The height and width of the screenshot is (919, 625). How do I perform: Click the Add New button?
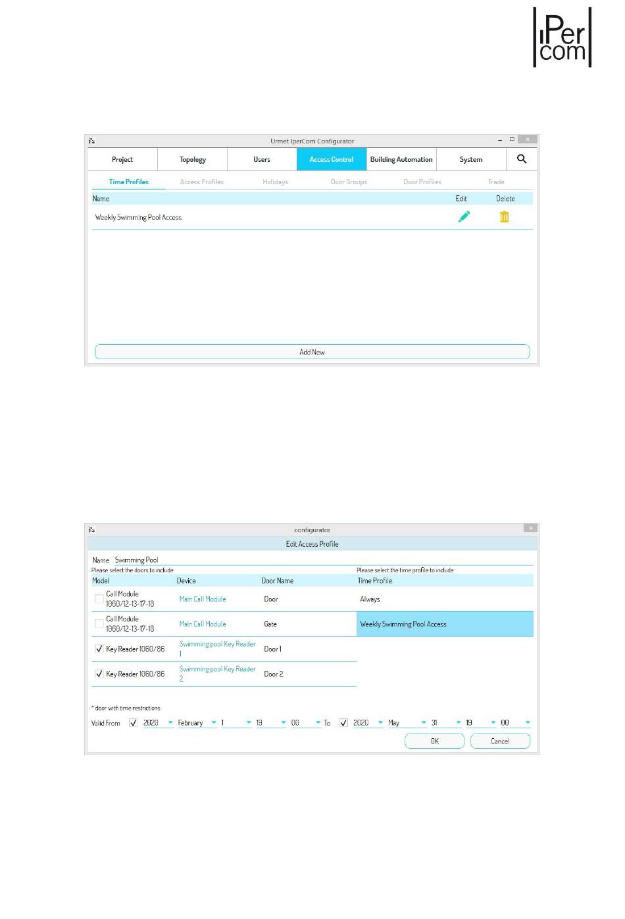pos(312,352)
